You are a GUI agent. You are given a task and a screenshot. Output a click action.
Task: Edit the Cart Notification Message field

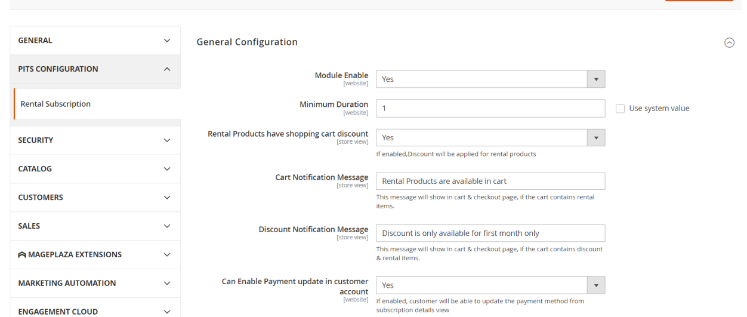point(490,181)
